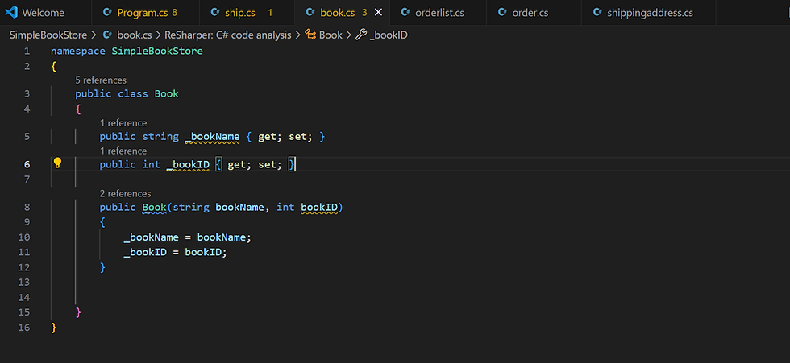
Task: Click the Book constructor name on line 8
Action: click(x=154, y=208)
